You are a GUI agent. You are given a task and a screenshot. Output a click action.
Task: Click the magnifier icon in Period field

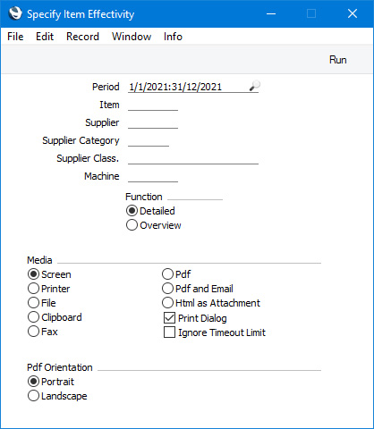coord(254,86)
